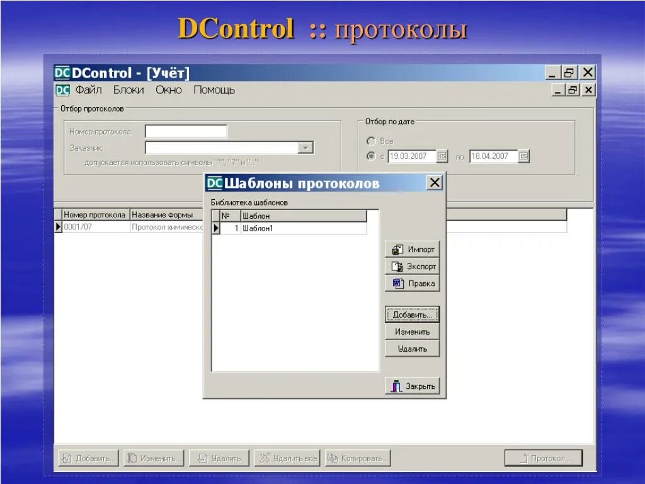Open calendar for end date 18.04.2007
The height and width of the screenshot is (484, 645).
pyautogui.click(x=523, y=156)
